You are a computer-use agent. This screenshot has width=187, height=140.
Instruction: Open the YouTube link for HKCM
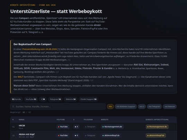coord(63,127)
